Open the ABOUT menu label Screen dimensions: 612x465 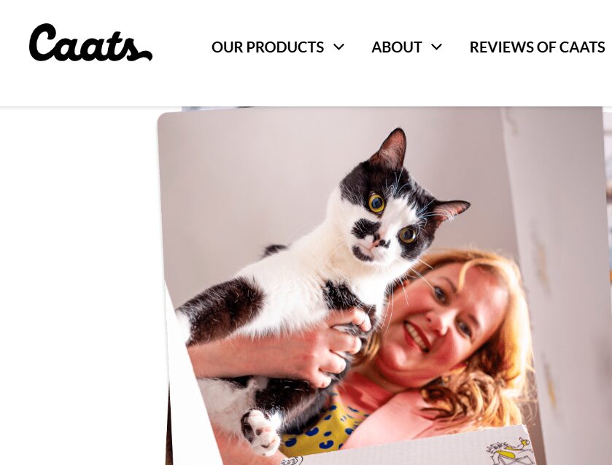(397, 47)
